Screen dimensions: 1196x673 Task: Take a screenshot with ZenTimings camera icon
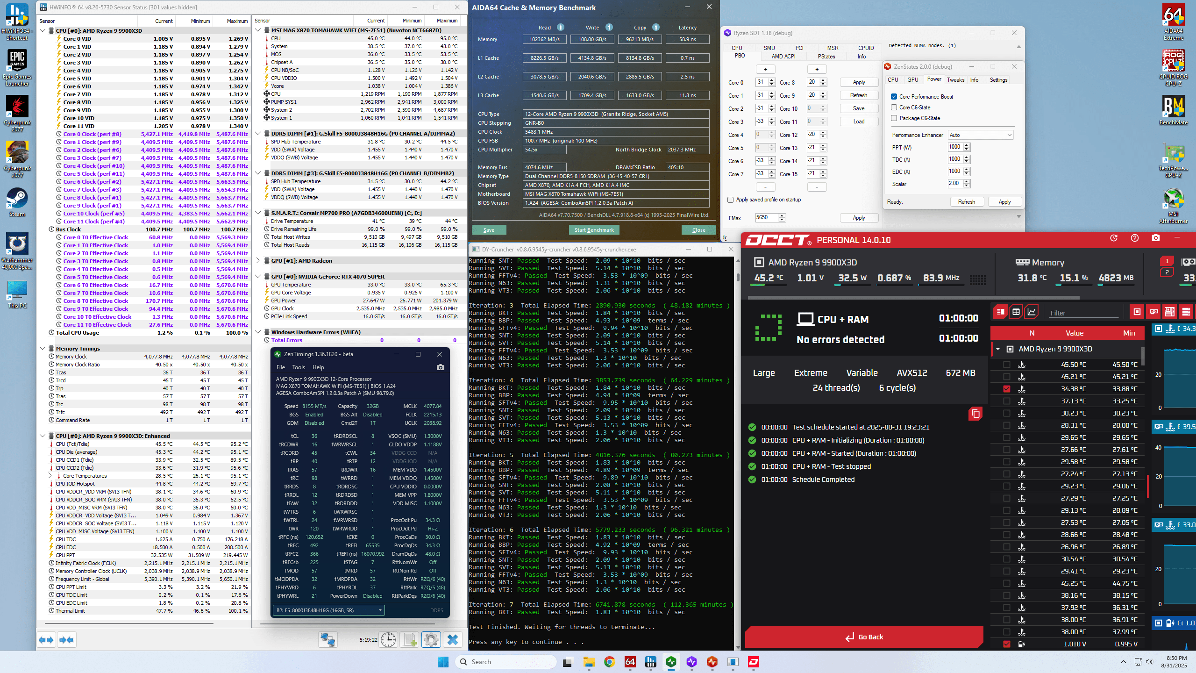[x=440, y=367]
